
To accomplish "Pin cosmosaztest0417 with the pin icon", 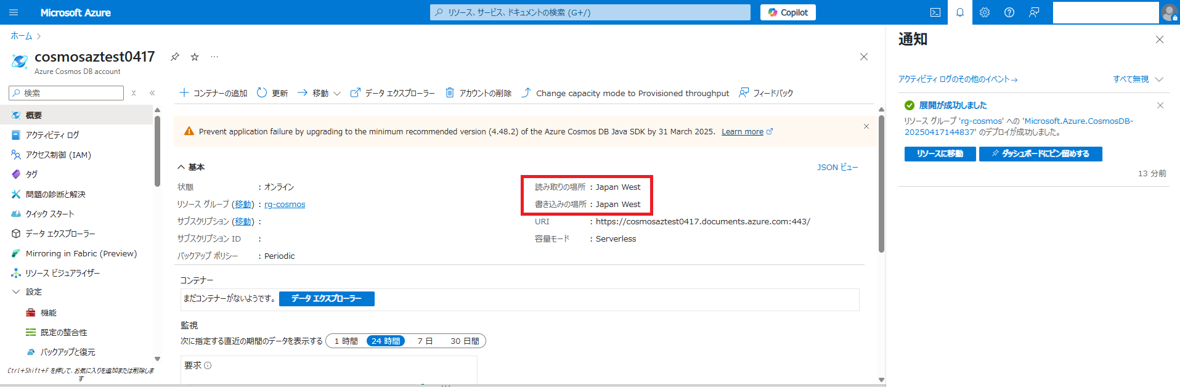I will pyautogui.click(x=175, y=57).
